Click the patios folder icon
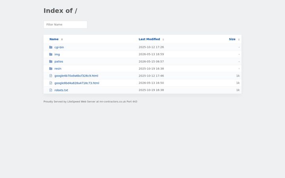 (x=51, y=61)
